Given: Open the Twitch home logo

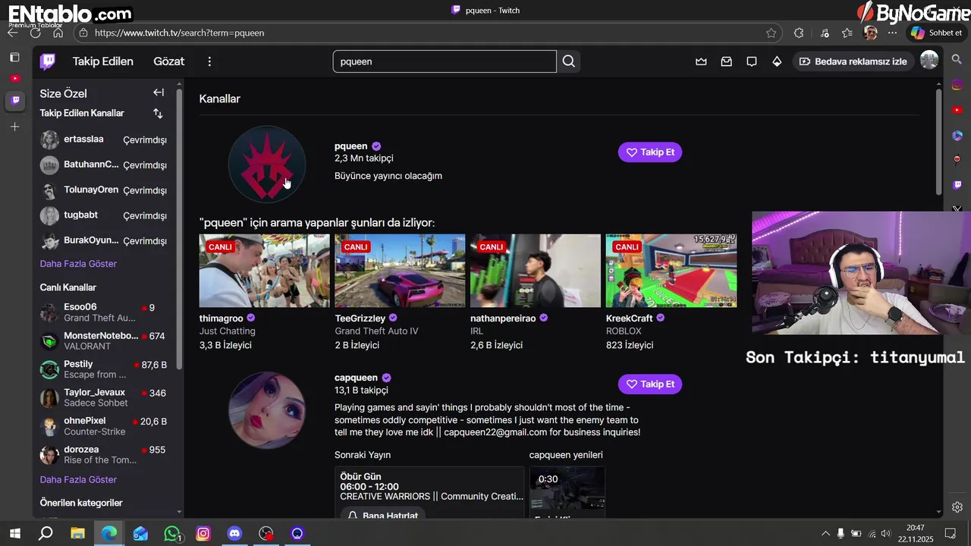Looking at the screenshot, I should (48, 61).
